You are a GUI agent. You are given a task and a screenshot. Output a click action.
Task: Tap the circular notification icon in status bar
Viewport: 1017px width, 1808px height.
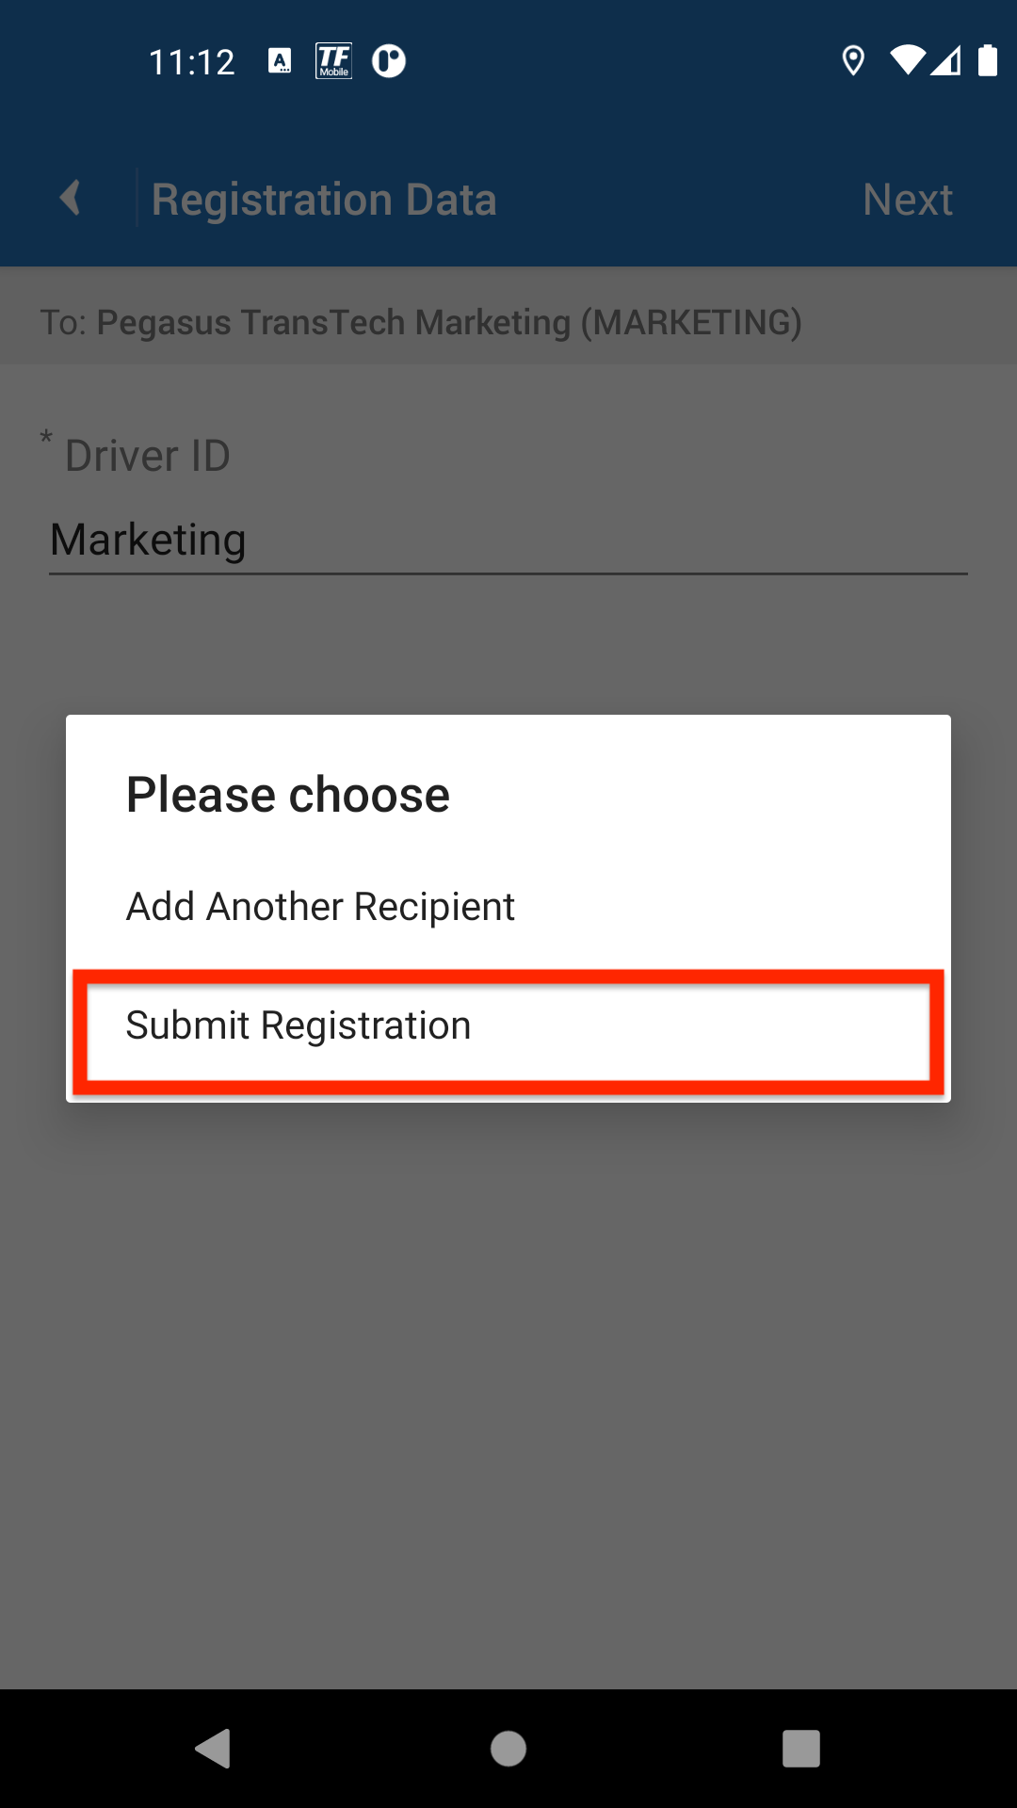click(x=388, y=61)
